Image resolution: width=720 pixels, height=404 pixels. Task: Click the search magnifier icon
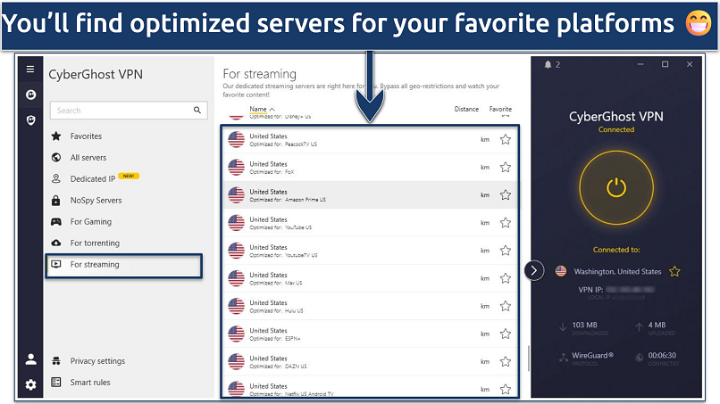tap(197, 110)
